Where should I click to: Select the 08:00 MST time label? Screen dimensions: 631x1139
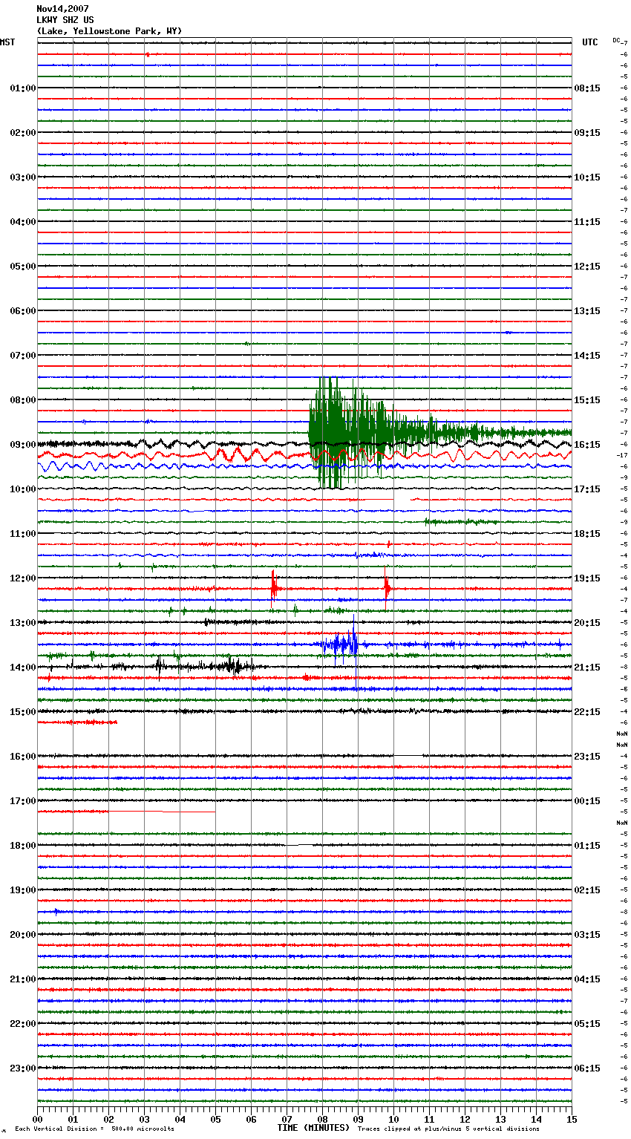coord(23,400)
